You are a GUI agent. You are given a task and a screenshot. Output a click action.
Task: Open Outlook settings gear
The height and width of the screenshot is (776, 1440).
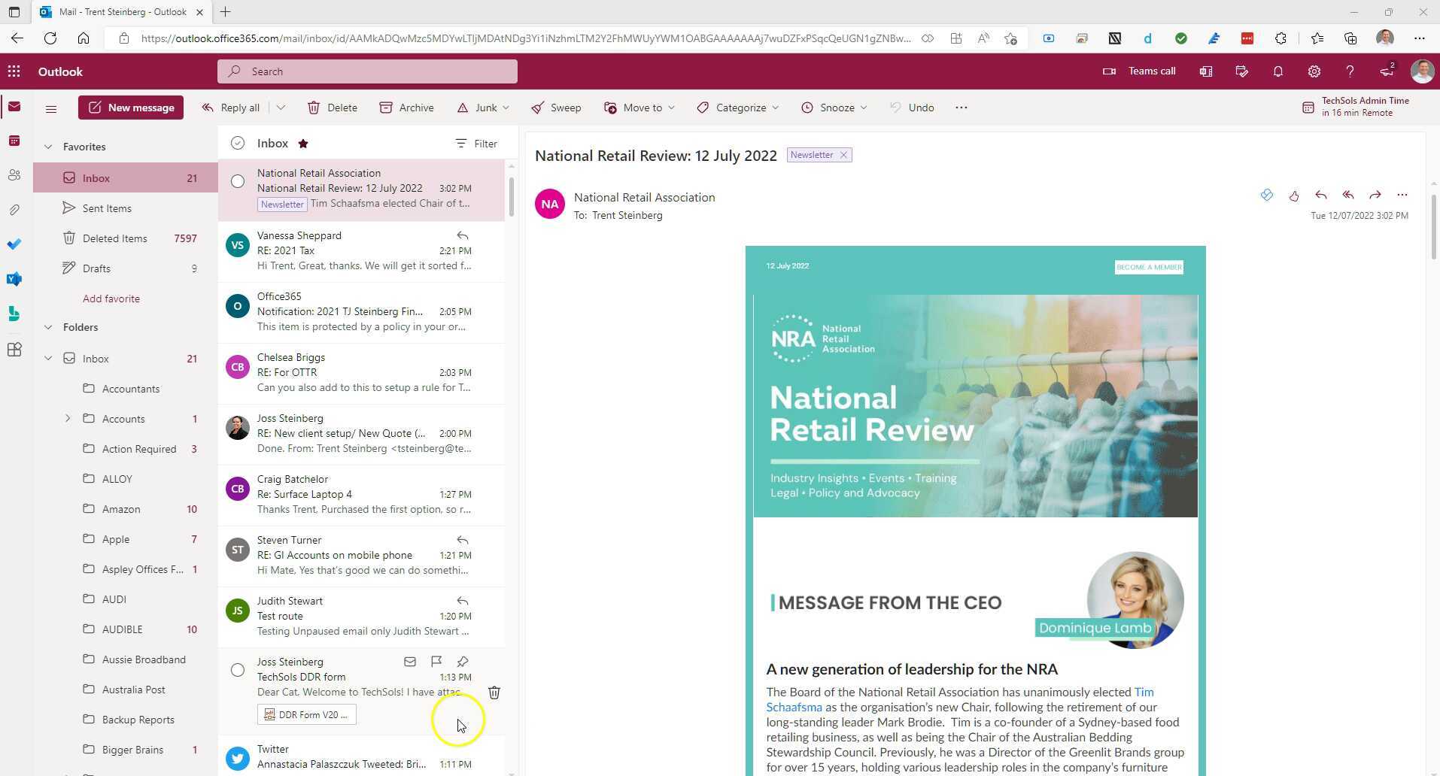pyautogui.click(x=1314, y=71)
